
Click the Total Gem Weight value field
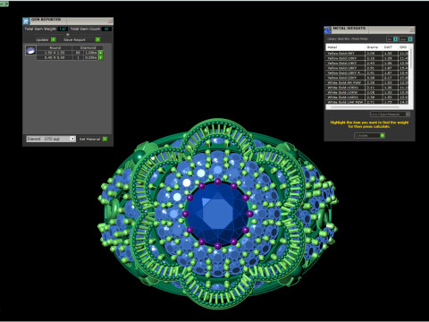[x=63, y=29]
